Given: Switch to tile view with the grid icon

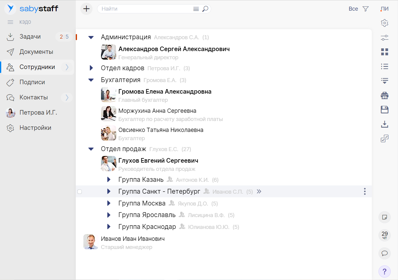Looking at the screenshot, I should 384,52.
